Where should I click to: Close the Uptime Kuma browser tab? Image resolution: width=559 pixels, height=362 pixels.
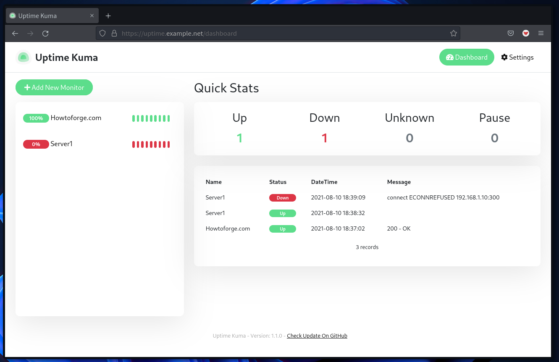[92, 16]
